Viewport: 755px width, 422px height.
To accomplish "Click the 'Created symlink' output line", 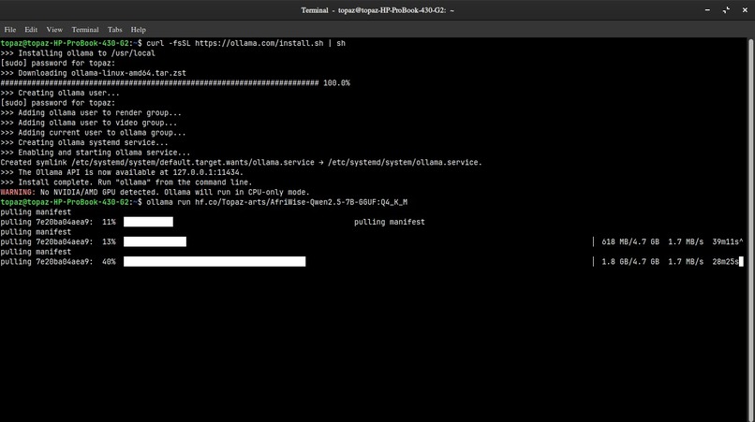I will 242,163.
